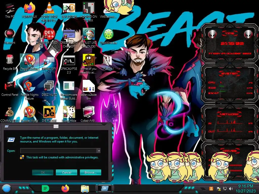Click the left alien head on the gadget

point(212,34)
